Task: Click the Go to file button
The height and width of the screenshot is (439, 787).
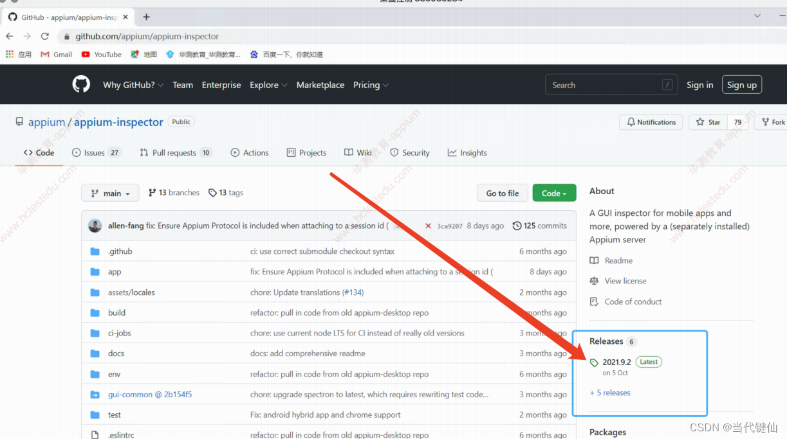Action: click(503, 193)
